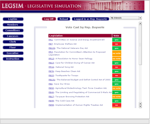The image size is (150, 124).
Task: Open PB124 National Veterans Day Act link
Action: pyautogui.click(x=52, y=48)
